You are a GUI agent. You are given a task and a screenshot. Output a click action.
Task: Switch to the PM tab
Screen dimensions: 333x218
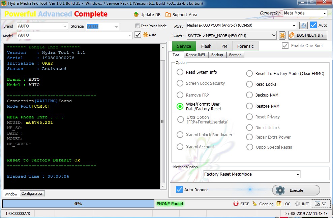pyautogui.click(x=224, y=46)
